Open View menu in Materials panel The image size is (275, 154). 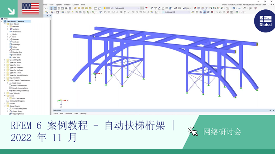point(76,114)
